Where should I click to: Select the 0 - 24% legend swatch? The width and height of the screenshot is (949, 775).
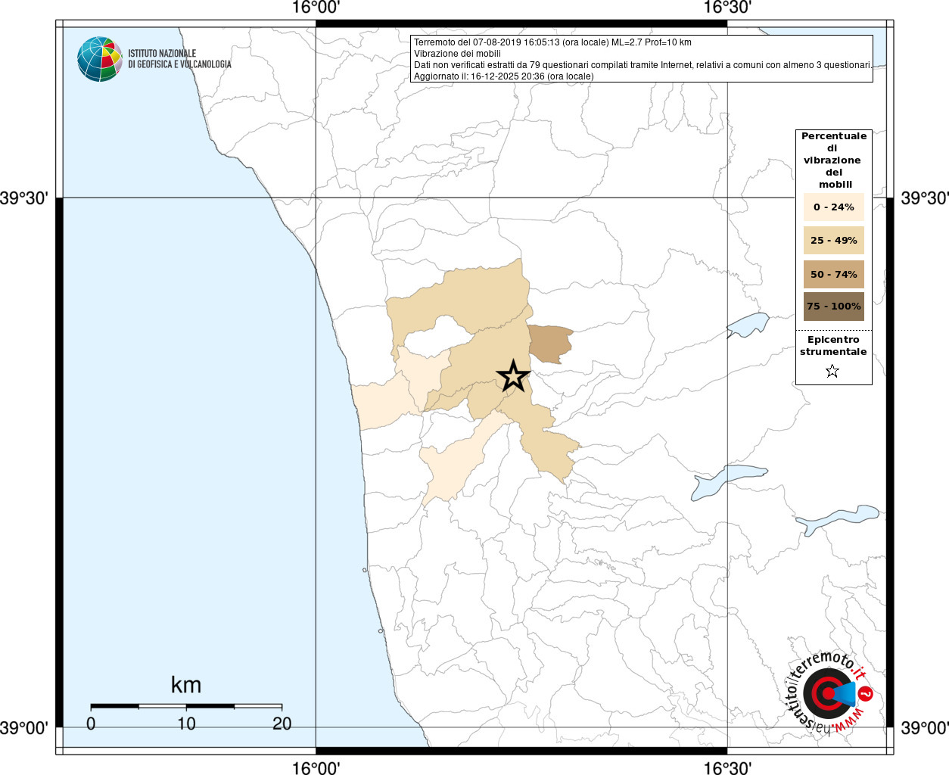click(x=834, y=207)
